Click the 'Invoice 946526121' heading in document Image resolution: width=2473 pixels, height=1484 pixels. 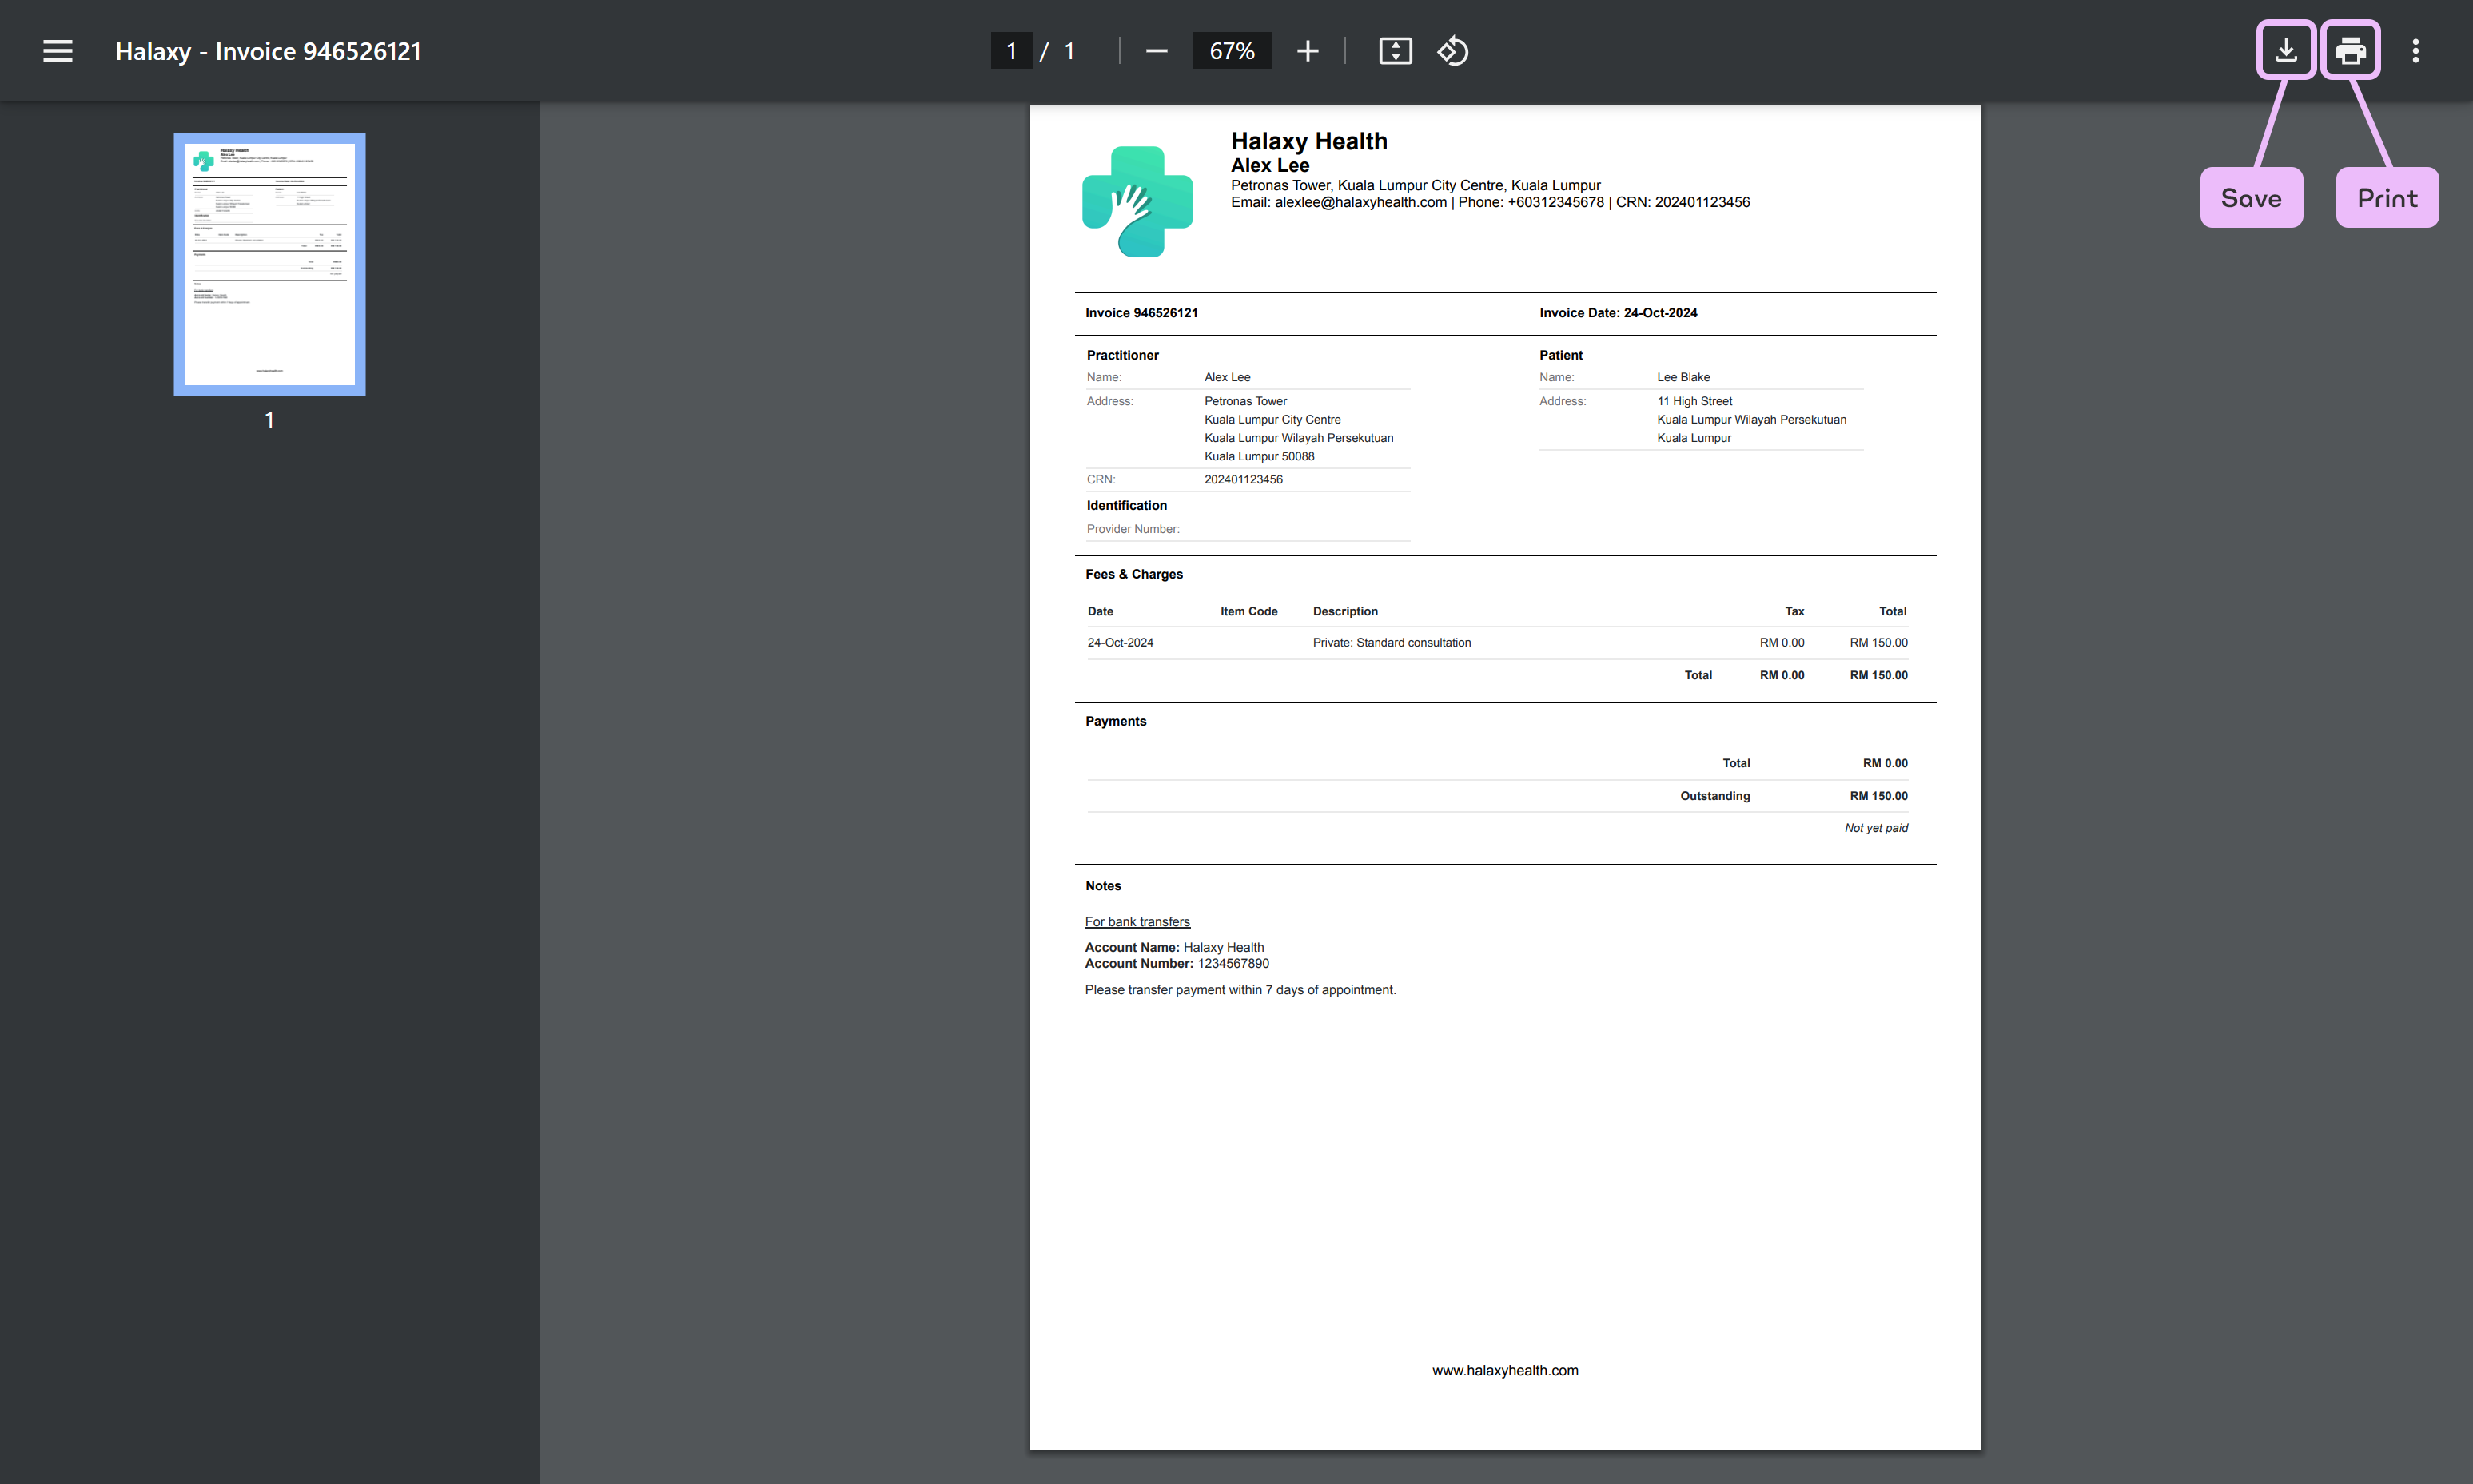click(x=1141, y=313)
